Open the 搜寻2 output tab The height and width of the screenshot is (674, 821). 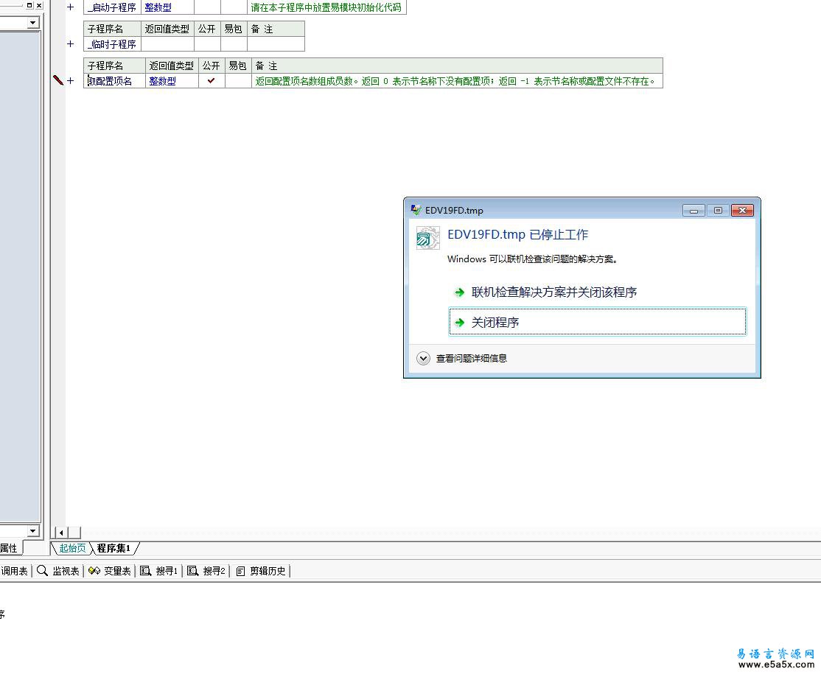pyautogui.click(x=206, y=571)
